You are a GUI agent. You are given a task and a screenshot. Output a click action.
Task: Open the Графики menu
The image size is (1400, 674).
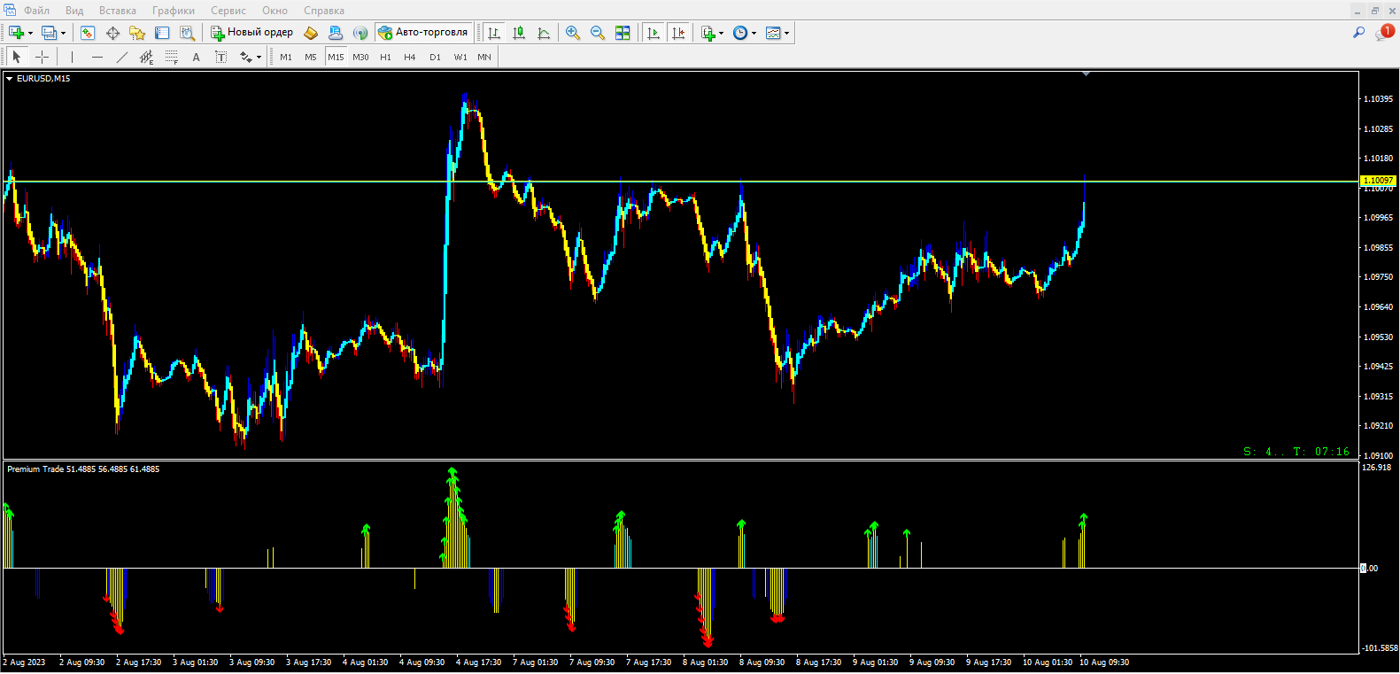tap(173, 11)
